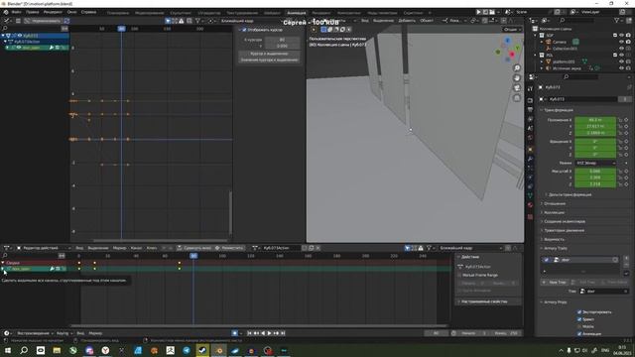Collapse the Сводка row in action editor
The width and height of the screenshot is (635, 357).
tap(3, 263)
